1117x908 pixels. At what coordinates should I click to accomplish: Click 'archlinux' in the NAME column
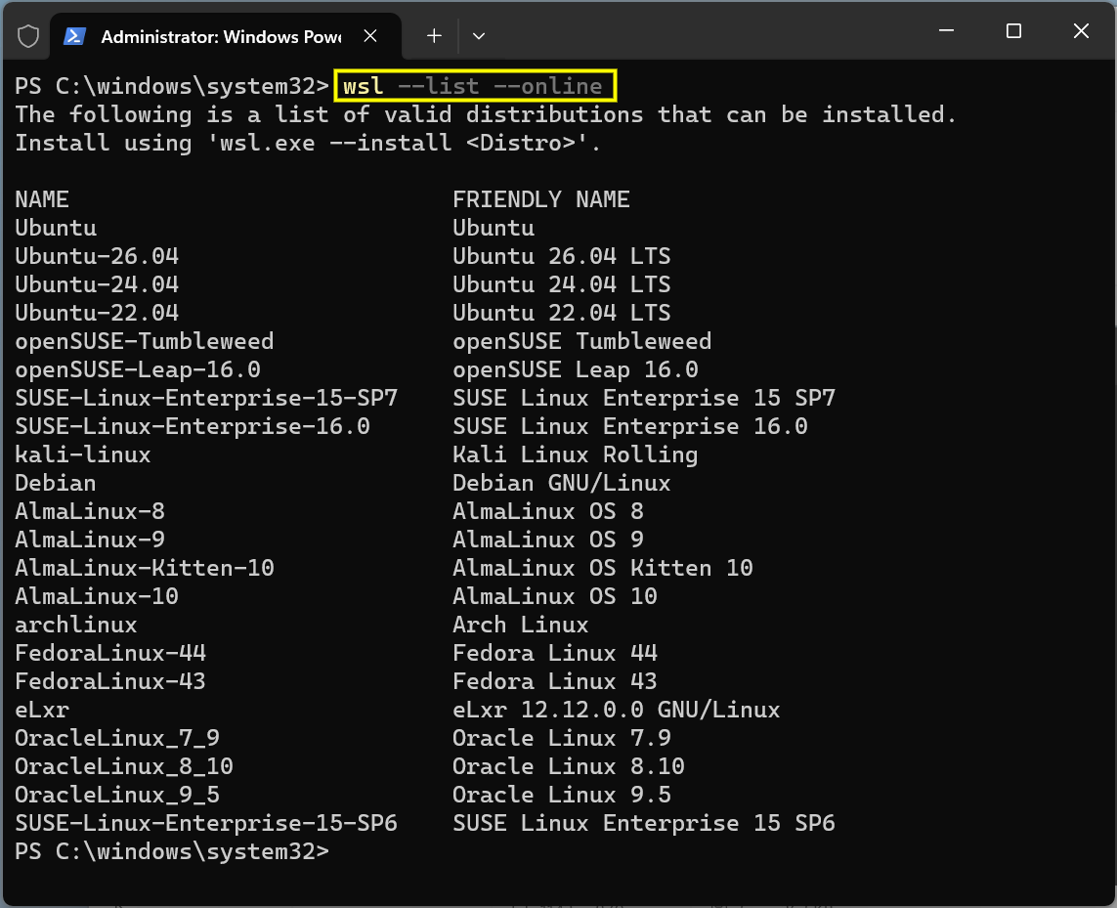click(x=76, y=626)
